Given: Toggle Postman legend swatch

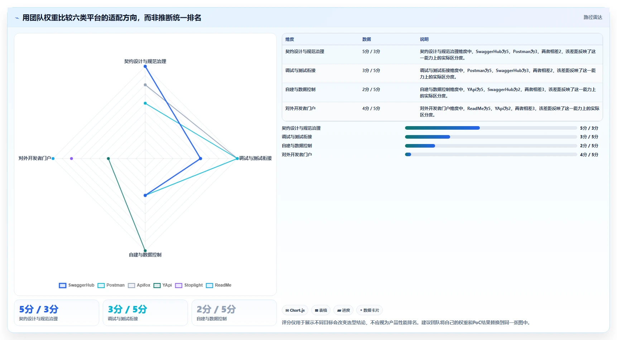Looking at the screenshot, I should [101, 286].
